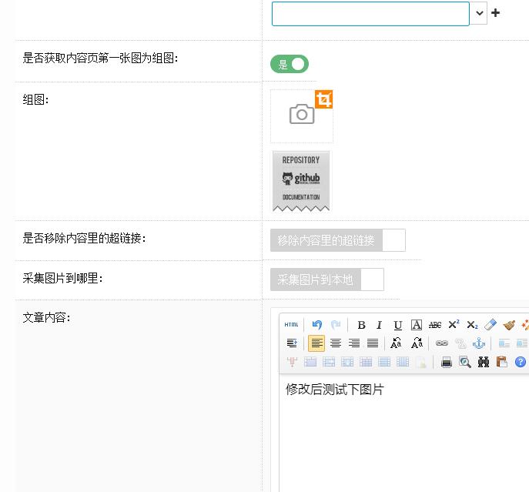
Task: Underline the selected text
Action: pyautogui.click(x=397, y=325)
